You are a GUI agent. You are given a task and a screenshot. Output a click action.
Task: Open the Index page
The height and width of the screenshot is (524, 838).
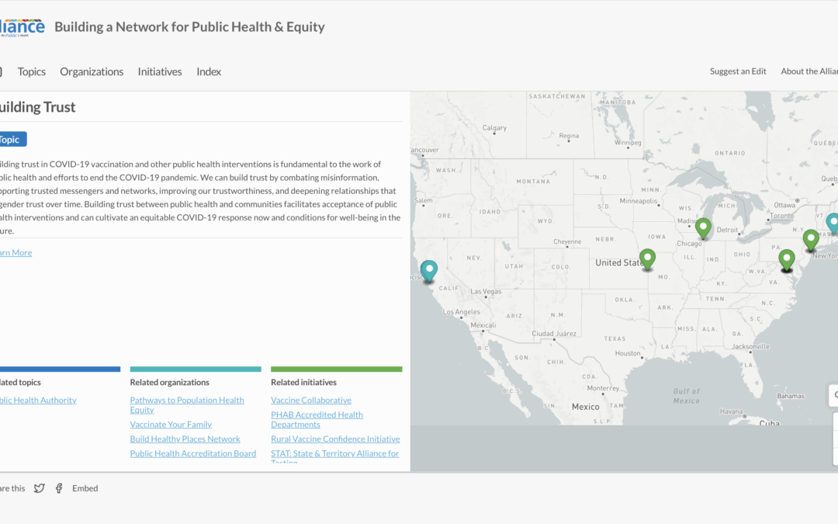tap(208, 71)
